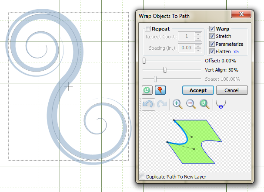
Task: Uncheck the Stretch option
Action: (x=212, y=36)
